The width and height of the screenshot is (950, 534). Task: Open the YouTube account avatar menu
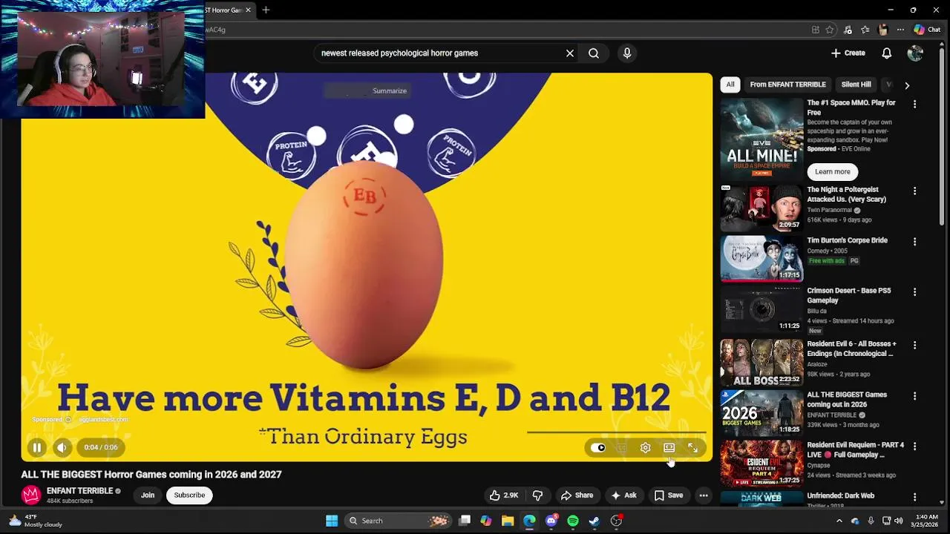[x=915, y=53]
